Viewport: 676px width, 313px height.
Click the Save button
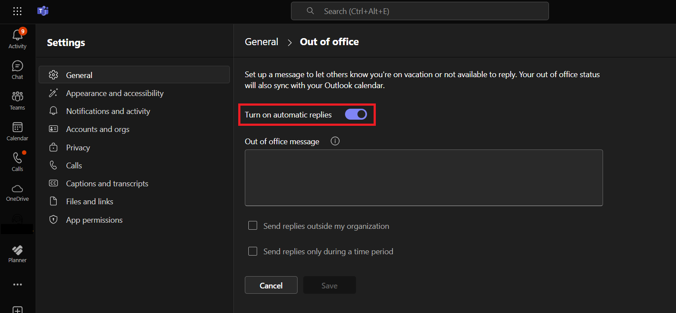330,285
